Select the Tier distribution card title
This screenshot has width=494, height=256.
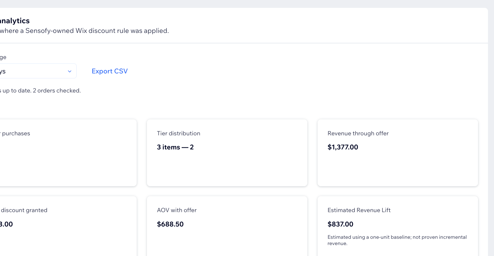click(x=179, y=133)
